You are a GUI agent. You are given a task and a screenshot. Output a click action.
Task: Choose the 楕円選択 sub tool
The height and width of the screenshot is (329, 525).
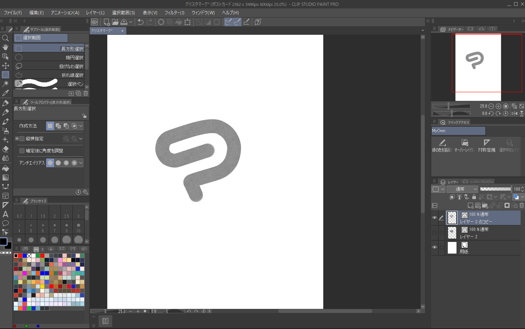49,57
